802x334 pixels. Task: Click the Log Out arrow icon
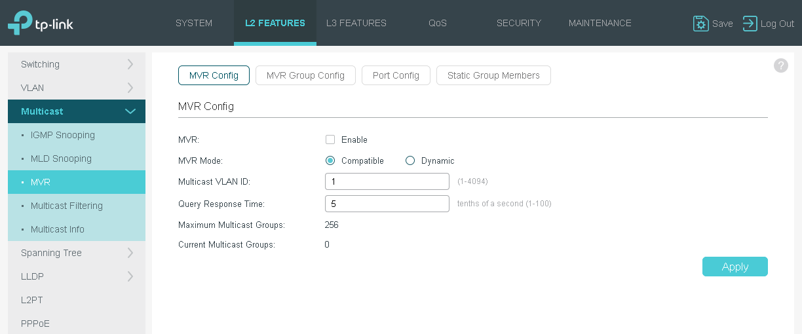[x=750, y=24]
